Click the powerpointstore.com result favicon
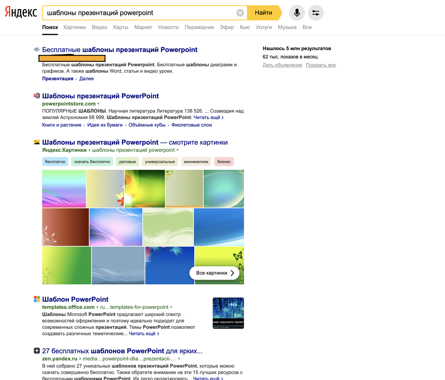Viewport: 445px width, 380px height. [37, 96]
